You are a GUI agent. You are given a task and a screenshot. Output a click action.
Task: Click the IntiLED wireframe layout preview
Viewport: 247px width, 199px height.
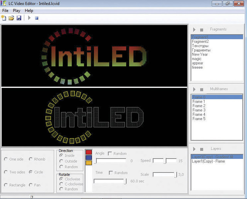[x=94, y=117]
